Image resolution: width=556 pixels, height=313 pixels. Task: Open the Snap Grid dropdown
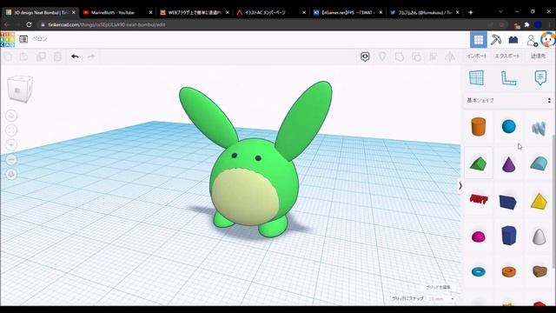(441, 299)
